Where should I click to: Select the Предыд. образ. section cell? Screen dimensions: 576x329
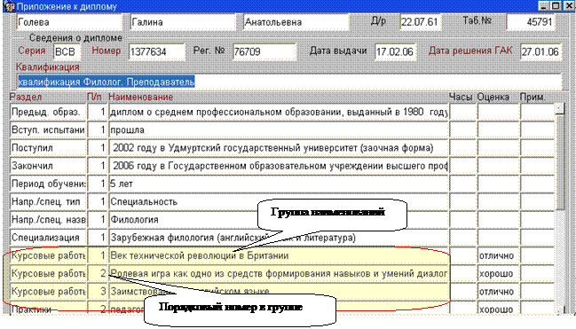tap(48, 112)
